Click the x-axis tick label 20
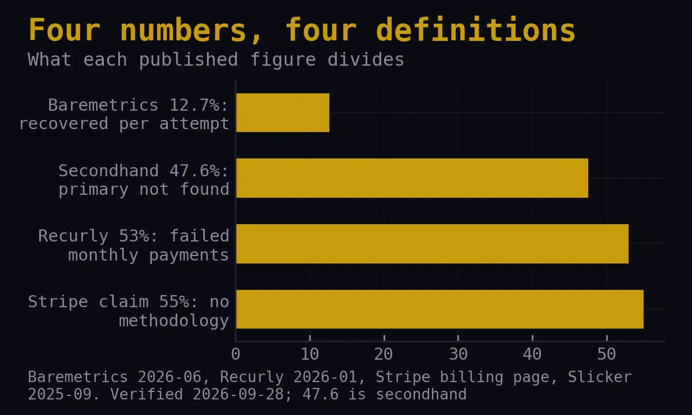The height and width of the screenshot is (415, 692). coord(384,354)
